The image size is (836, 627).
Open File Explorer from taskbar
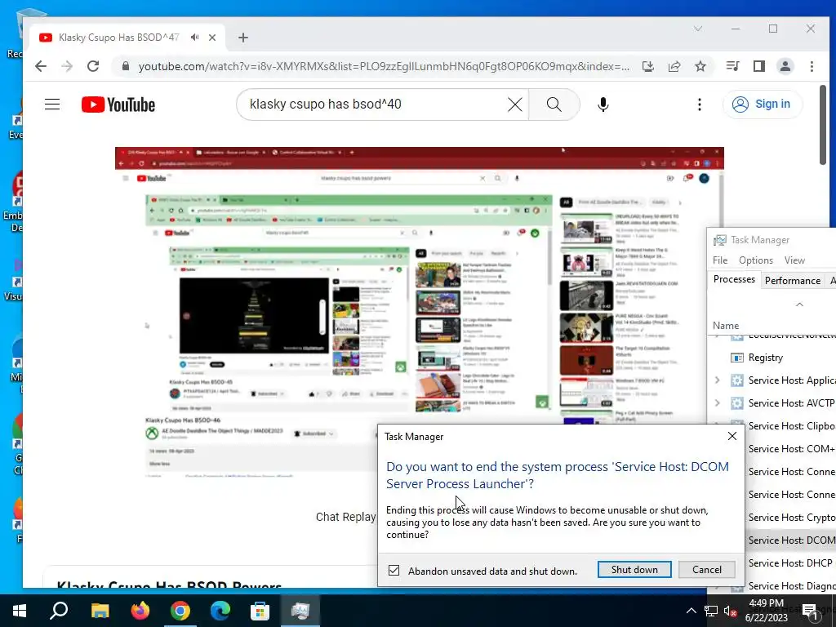(100, 611)
